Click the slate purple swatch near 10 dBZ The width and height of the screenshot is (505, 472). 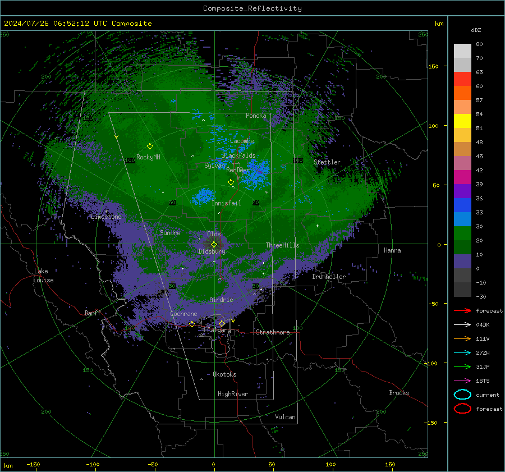[x=462, y=262]
